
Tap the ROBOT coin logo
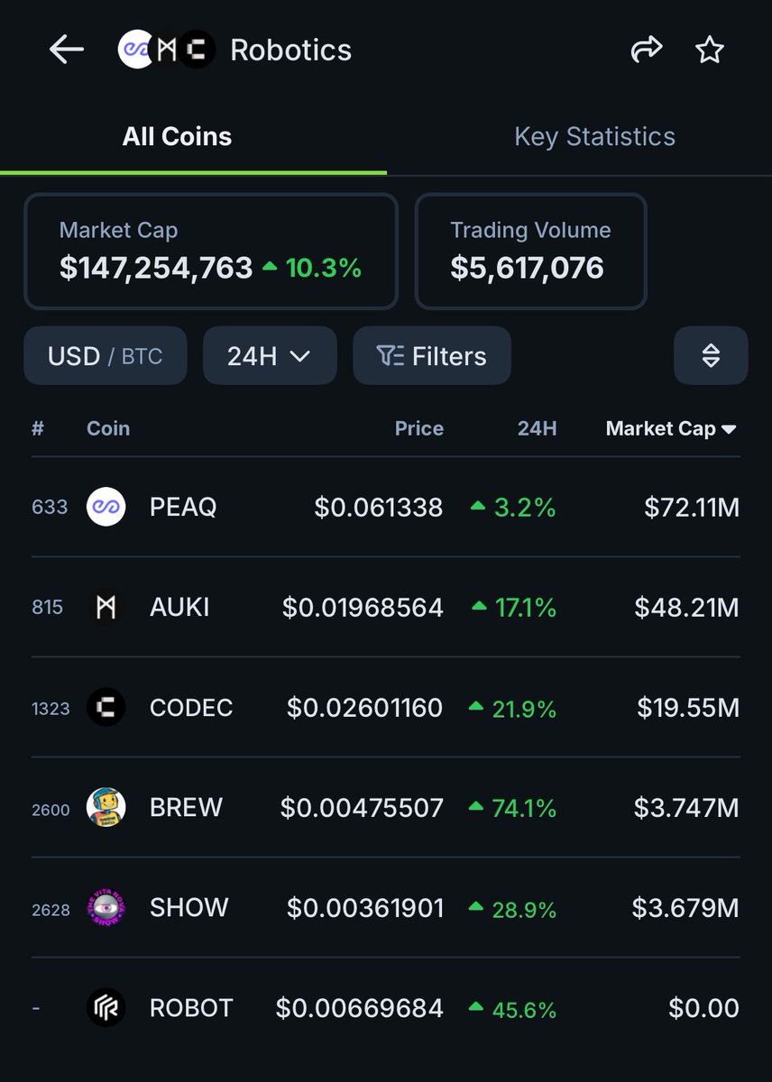(106, 1007)
